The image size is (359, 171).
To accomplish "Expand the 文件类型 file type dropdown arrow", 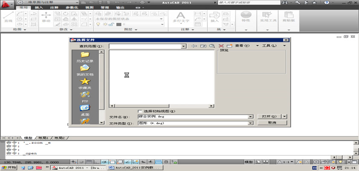I will (251, 123).
